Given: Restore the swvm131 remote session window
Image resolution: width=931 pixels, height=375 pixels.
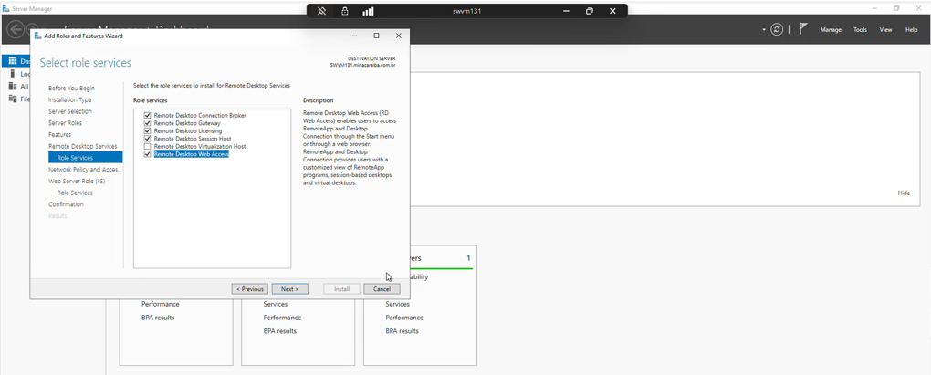Looking at the screenshot, I should pyautogui.click(x=589, y=11).
